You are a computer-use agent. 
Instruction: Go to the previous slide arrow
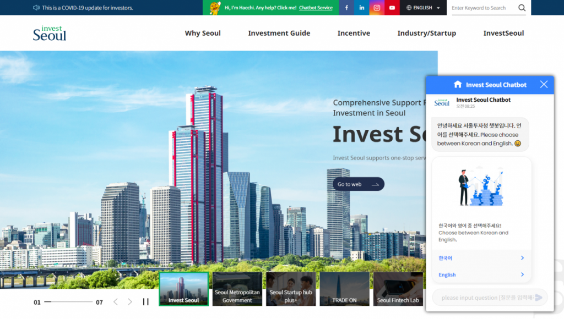tap(116, 302)
